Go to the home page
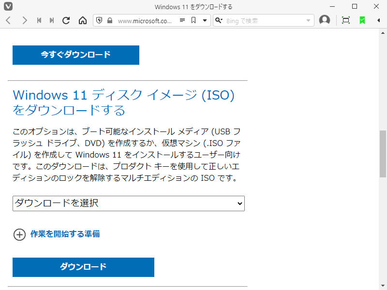 pos(83,20)
